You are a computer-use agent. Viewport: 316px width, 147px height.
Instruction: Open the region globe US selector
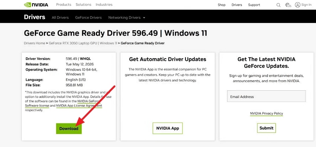click(x=288, y=5)
